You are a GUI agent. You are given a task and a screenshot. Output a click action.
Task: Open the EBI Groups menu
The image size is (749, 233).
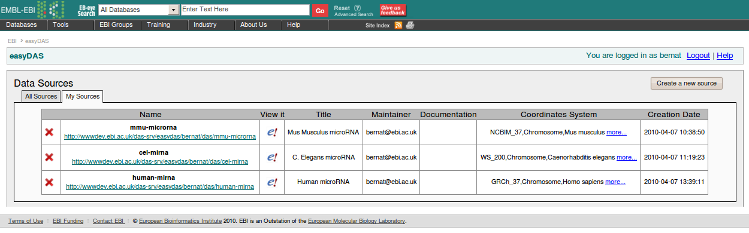114,25
